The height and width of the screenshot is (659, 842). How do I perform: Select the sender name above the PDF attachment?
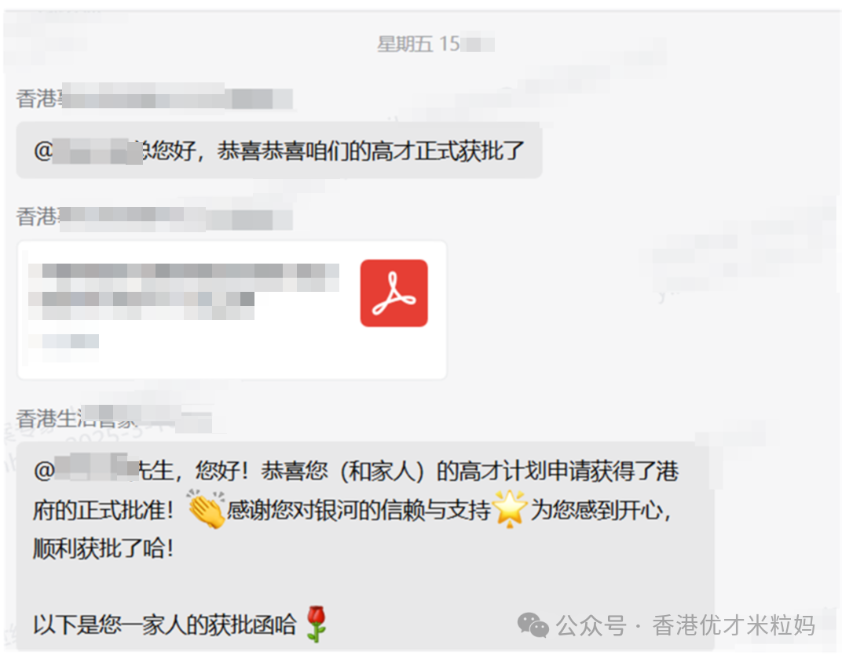pos(154,217)
